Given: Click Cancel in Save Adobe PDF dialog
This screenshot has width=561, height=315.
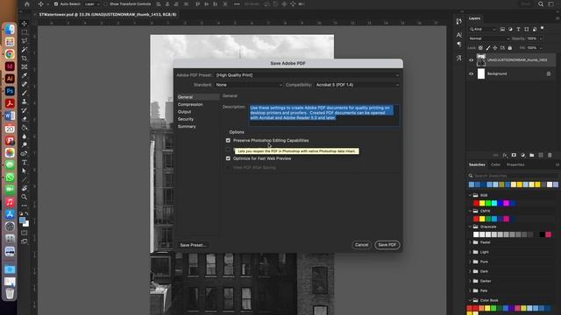Looking at the screenshot, I should 361,245.
